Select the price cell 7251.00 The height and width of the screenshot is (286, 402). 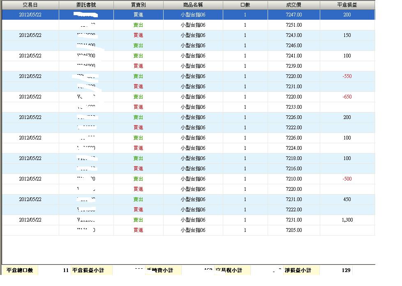click(294, 25)
